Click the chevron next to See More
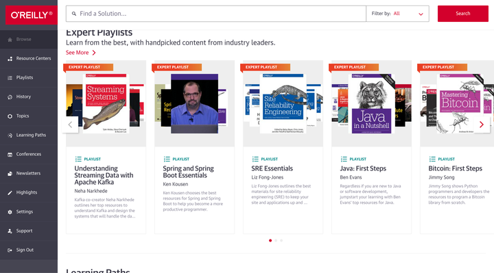 tap(94, 53)
